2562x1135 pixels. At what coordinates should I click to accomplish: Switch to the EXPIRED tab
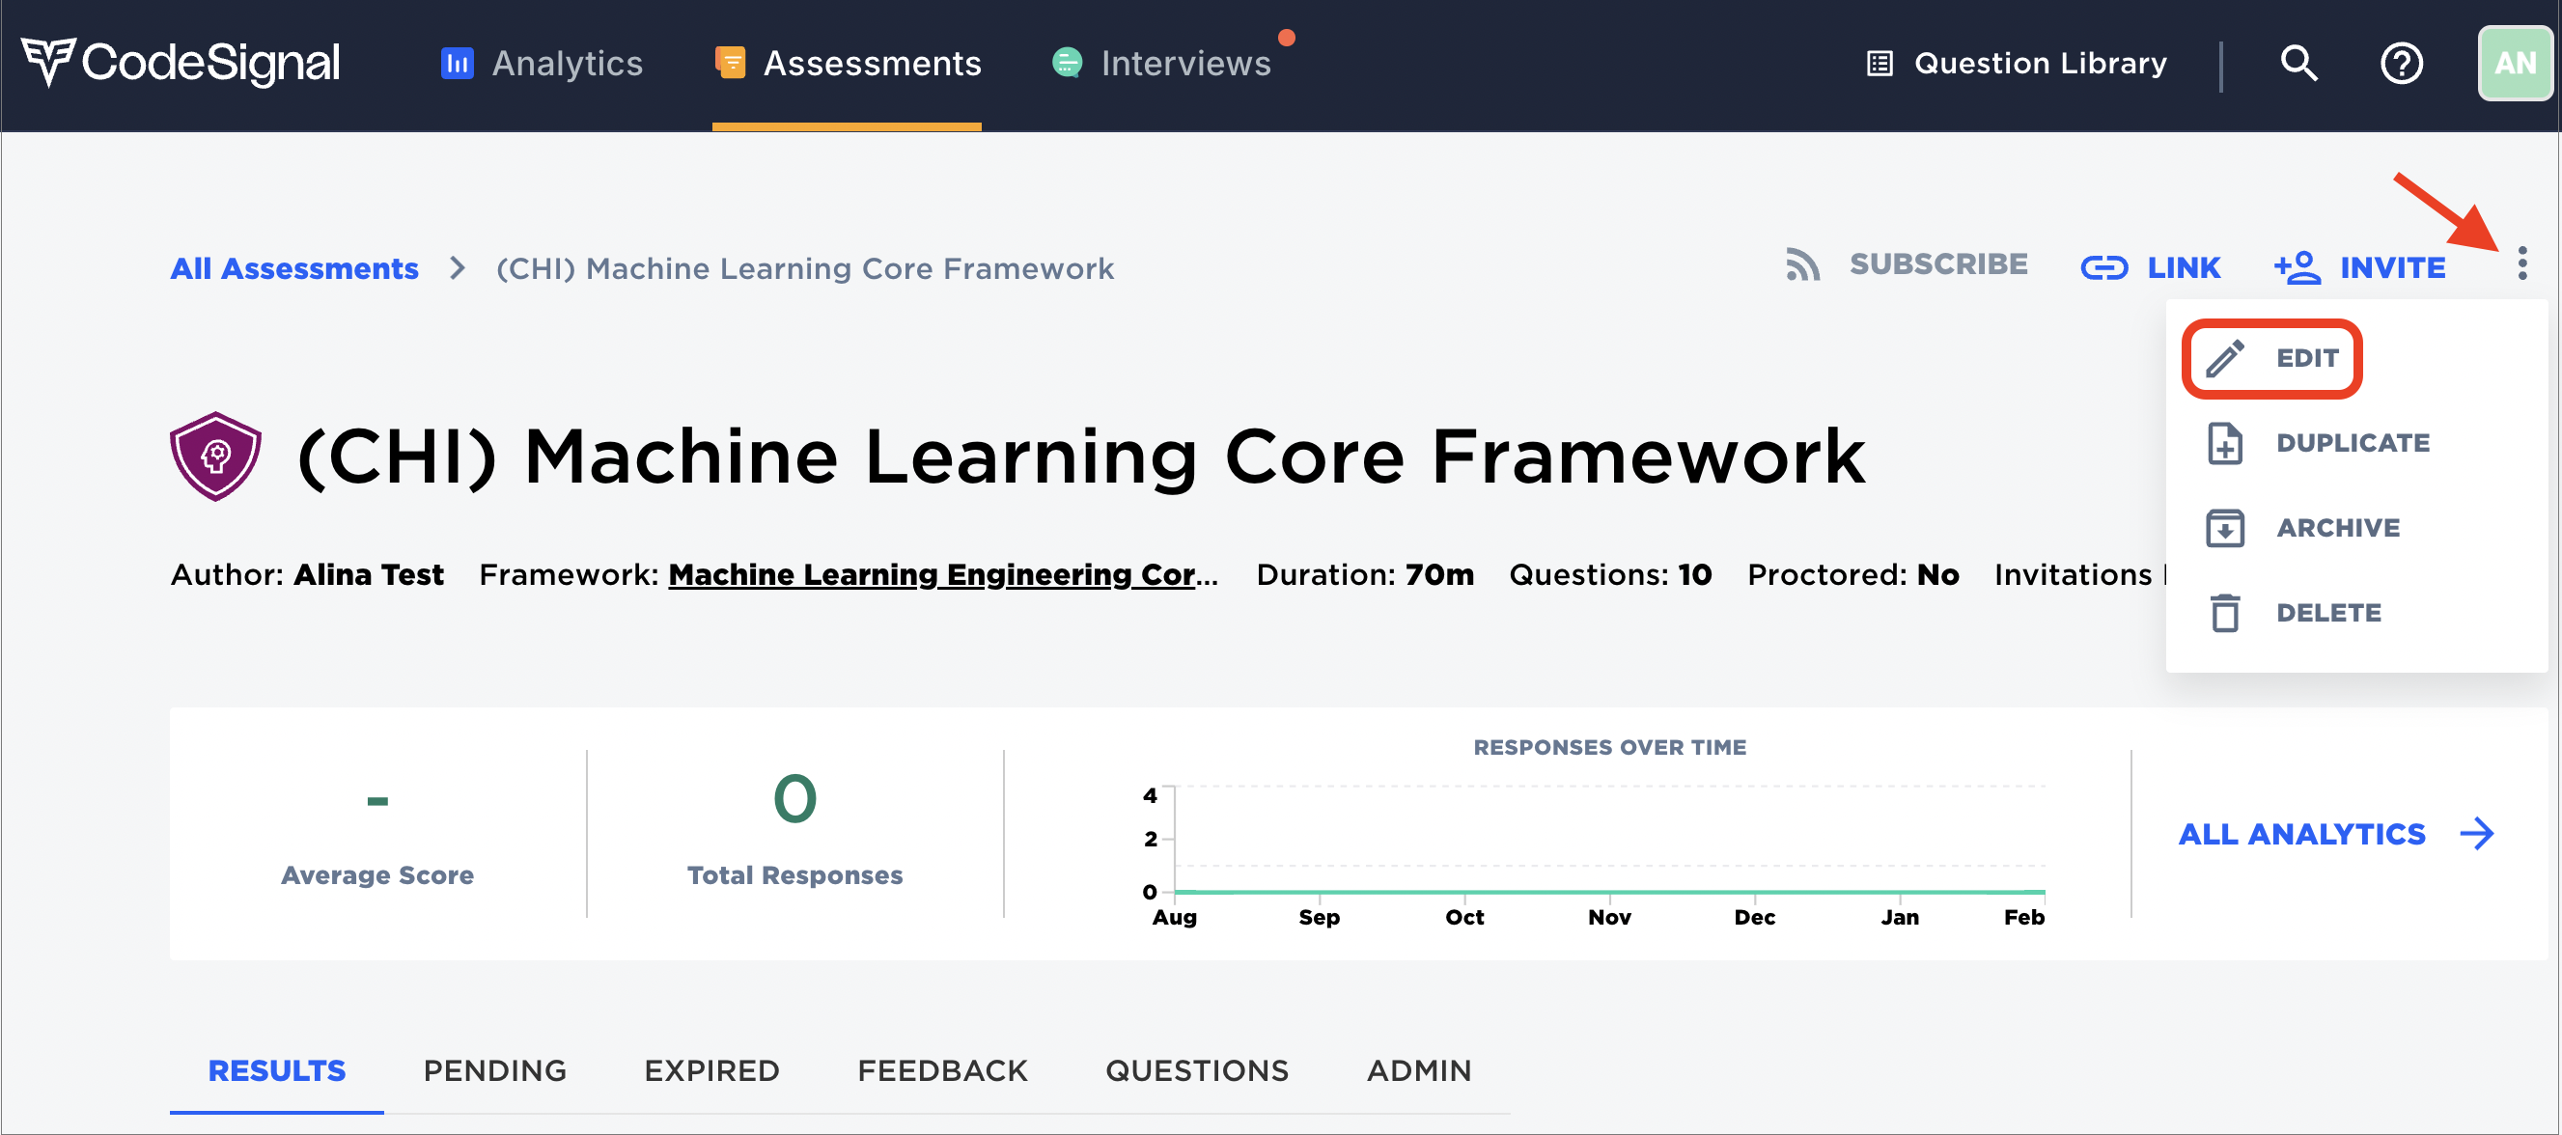[711, 1070]
